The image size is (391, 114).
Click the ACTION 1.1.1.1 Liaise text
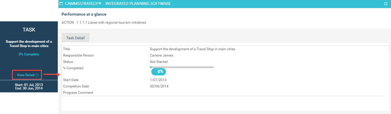pyautogui.click(x=104, y=23)
